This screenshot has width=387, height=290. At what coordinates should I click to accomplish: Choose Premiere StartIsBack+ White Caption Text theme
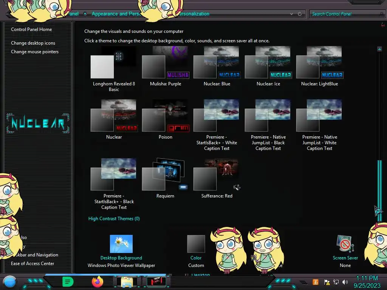pyautogui.click(x=217, y=125)
